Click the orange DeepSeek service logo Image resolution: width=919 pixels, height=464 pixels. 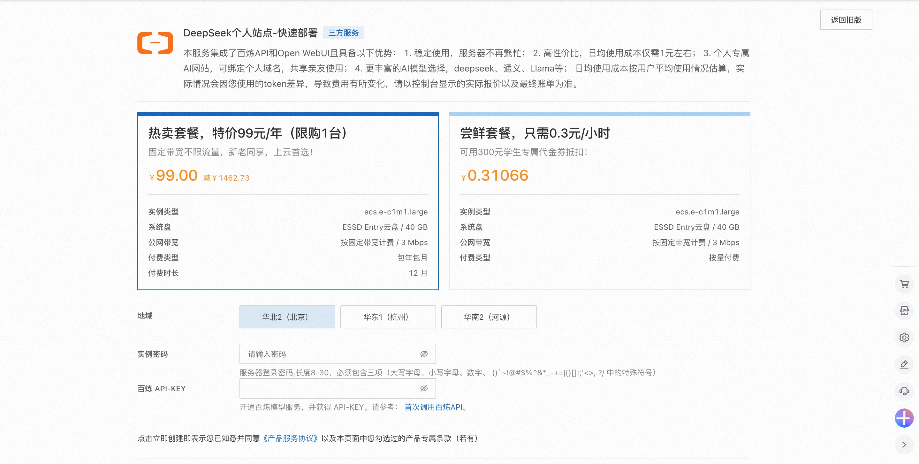tap(155, 43)
